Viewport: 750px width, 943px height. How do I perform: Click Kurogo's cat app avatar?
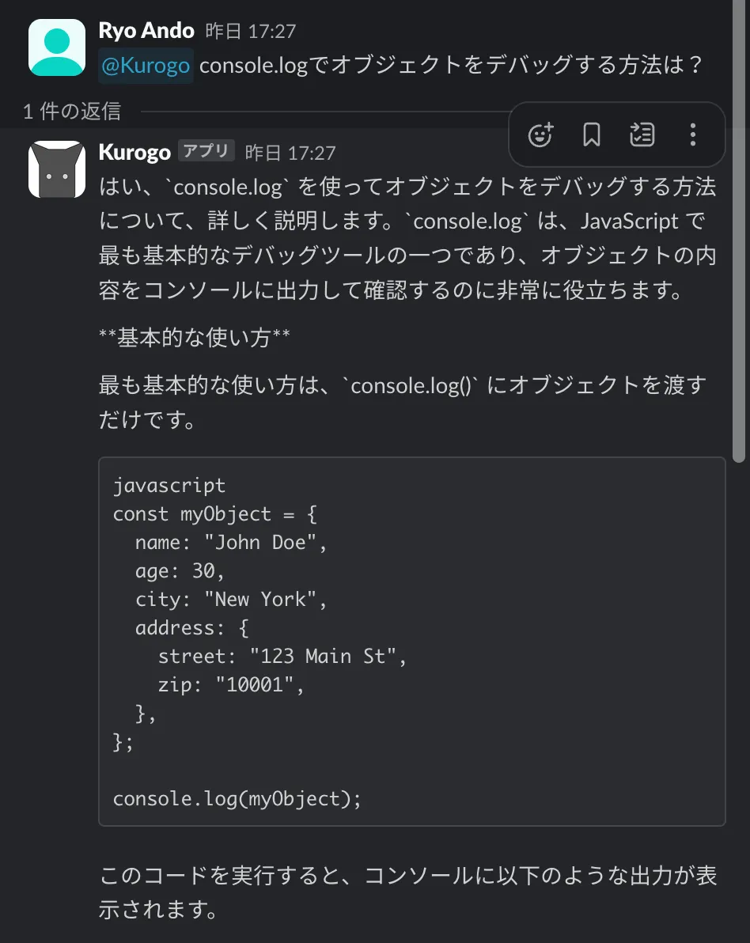coord(56,169)
